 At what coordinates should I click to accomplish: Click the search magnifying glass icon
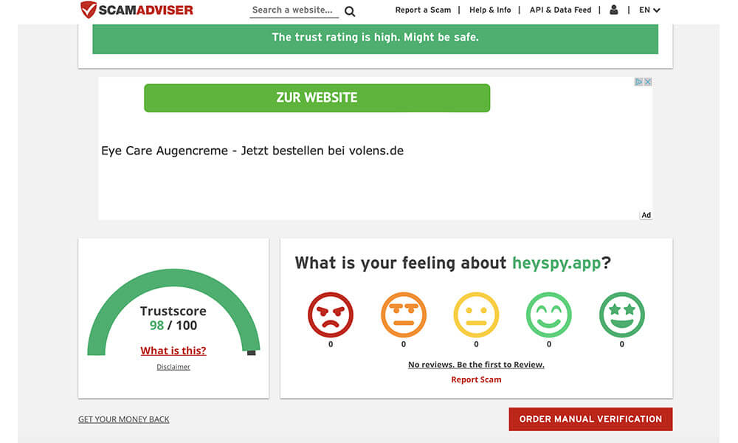point(349,11)
